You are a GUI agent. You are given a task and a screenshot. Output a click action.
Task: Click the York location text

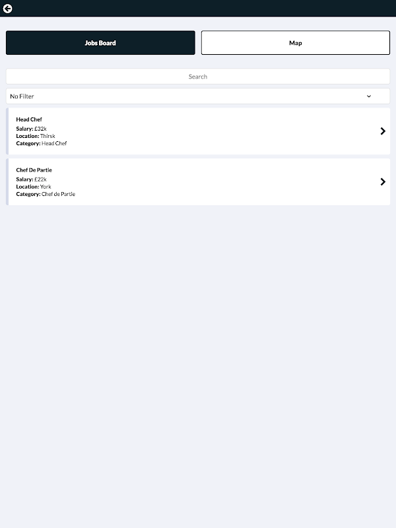click(x=46, y=187)
